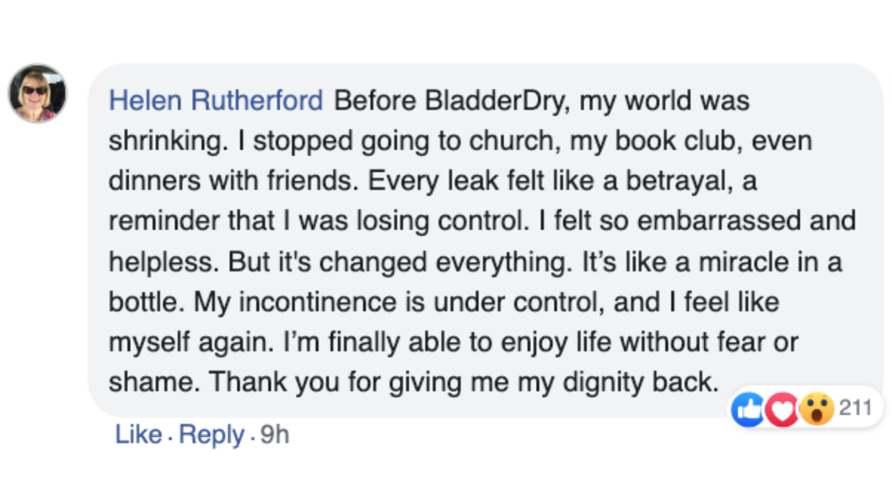The height and width of the screenshot is (502, 892).
Task: Open the Helen Rutherford profile name link
Action: click(215, 101)
